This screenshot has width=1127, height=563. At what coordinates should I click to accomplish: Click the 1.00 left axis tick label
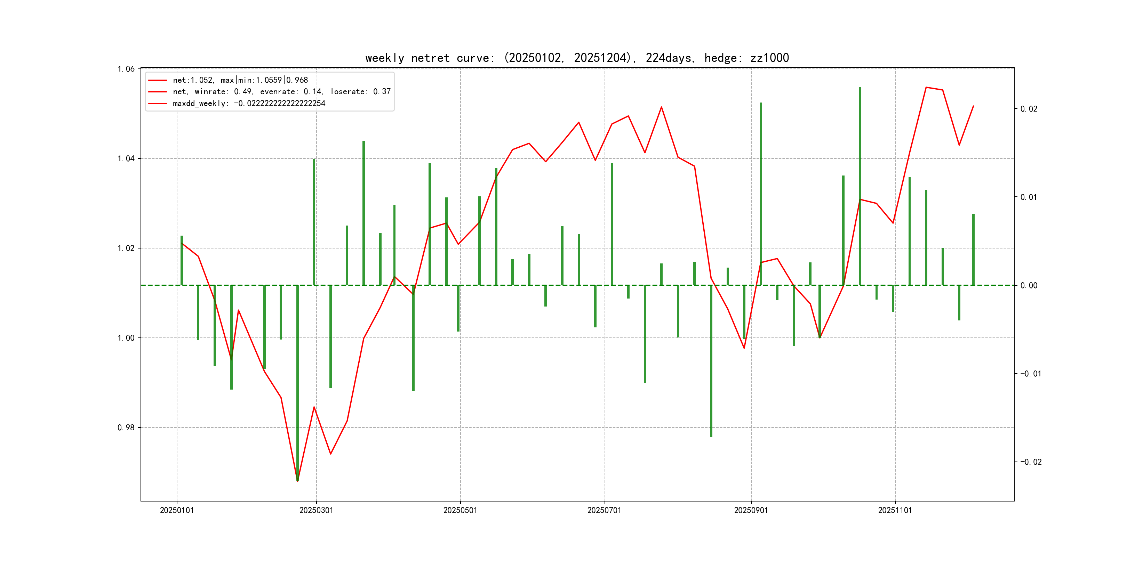tap(126, 338)
